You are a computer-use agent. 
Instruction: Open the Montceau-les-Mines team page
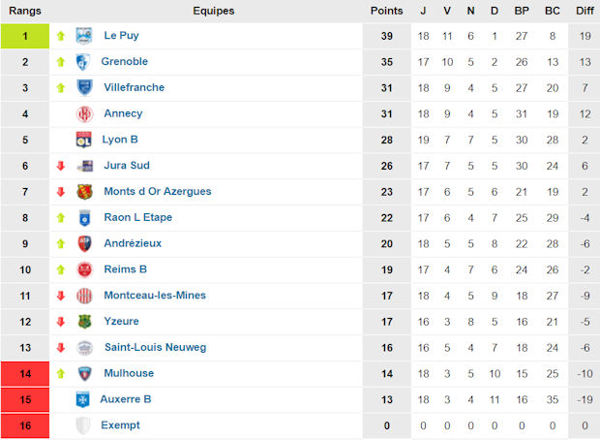pos(155,296)
